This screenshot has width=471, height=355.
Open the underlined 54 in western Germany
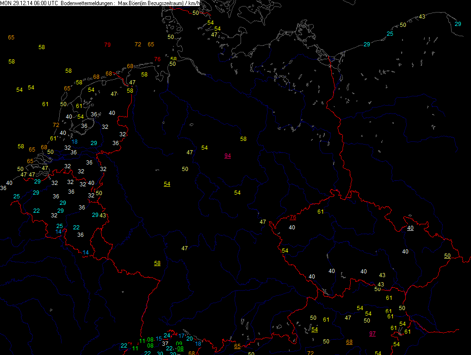[x=167, y=184]
